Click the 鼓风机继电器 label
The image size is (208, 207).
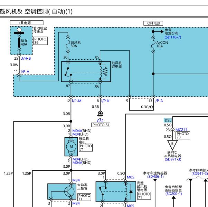click(117, 65)
